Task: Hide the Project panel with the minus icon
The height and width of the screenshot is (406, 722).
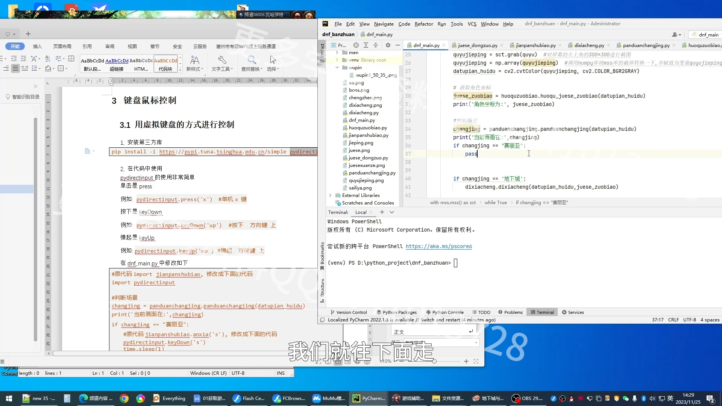Action: [x=397, y=45]
